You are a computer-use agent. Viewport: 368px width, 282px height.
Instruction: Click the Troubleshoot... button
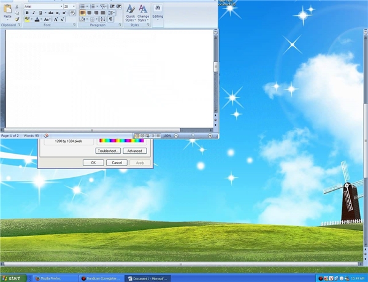[108, 151]
